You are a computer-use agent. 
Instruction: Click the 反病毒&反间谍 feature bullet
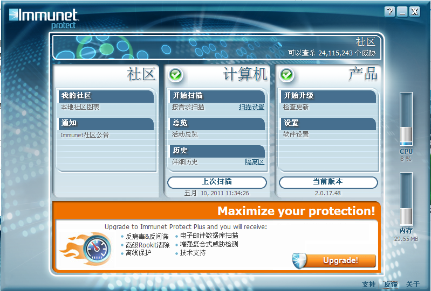coord(147,237)
